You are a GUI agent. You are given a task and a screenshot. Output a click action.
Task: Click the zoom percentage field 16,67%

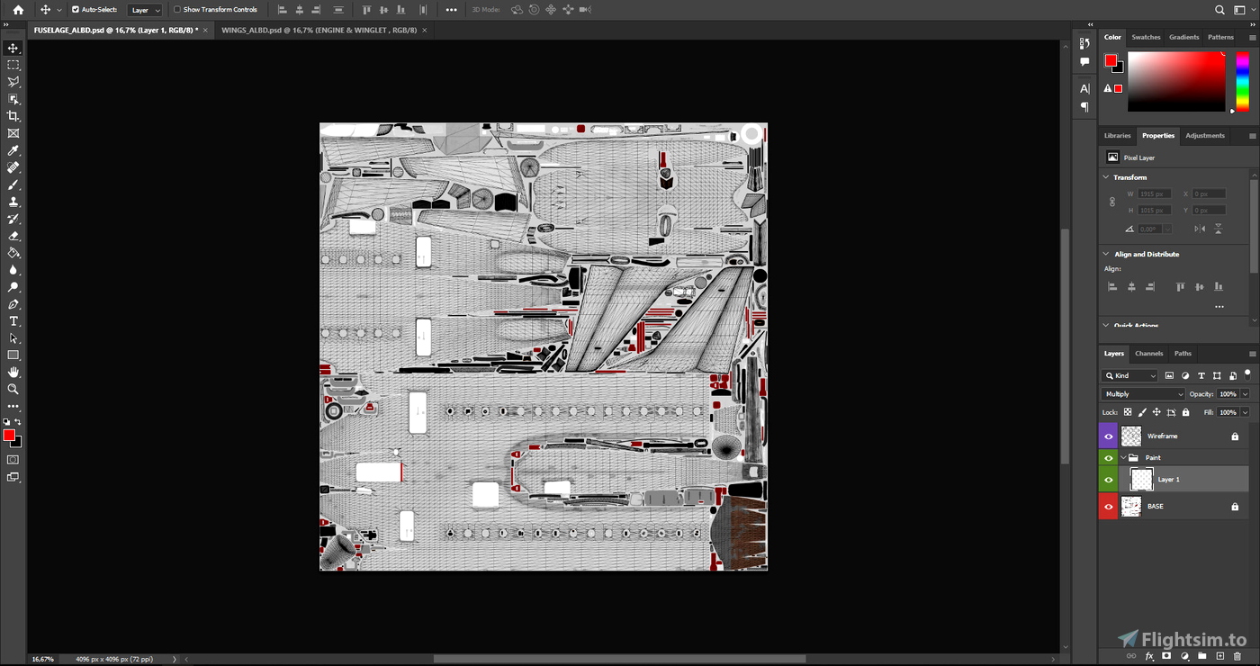pyautogui.click(x=43, y=659)
